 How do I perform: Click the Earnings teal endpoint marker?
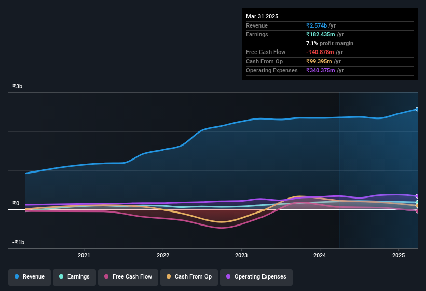click(x=417, y=202)
